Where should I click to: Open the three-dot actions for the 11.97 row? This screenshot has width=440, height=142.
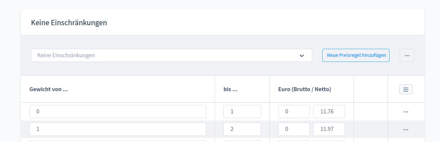tap(406, 129)
